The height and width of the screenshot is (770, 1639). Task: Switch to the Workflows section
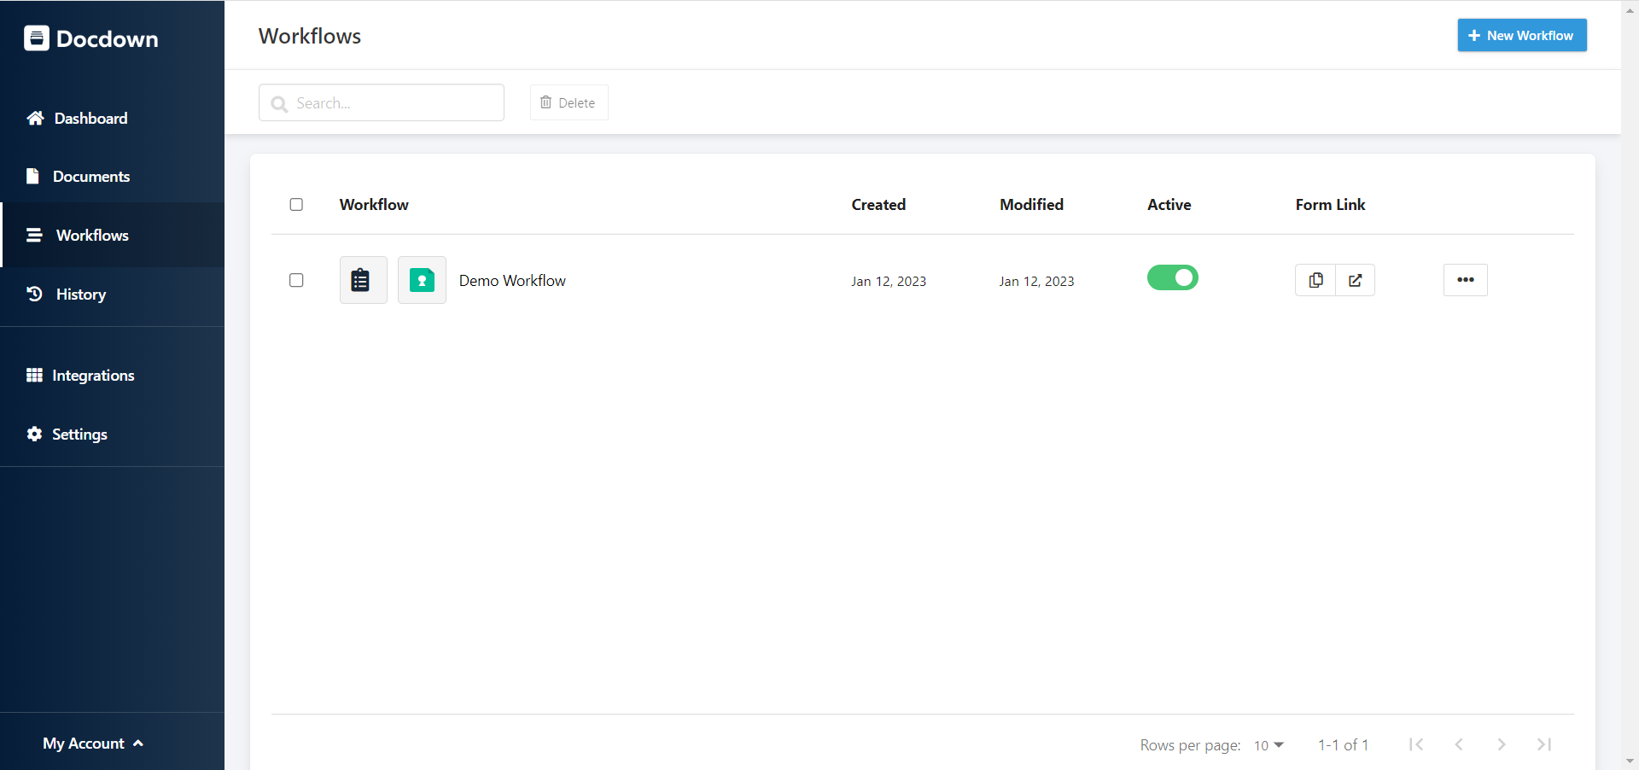[91, 235]
